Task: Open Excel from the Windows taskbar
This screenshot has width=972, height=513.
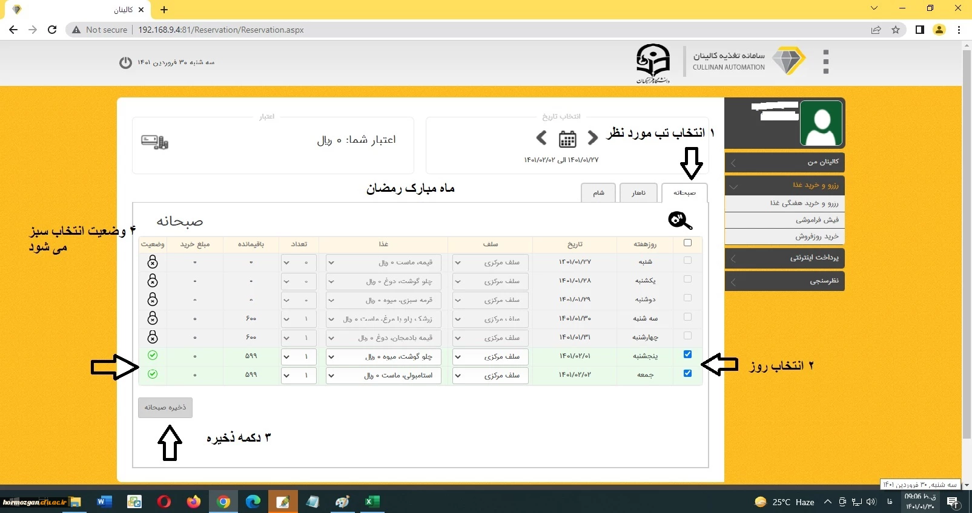Action: click(x=372, y=502)
